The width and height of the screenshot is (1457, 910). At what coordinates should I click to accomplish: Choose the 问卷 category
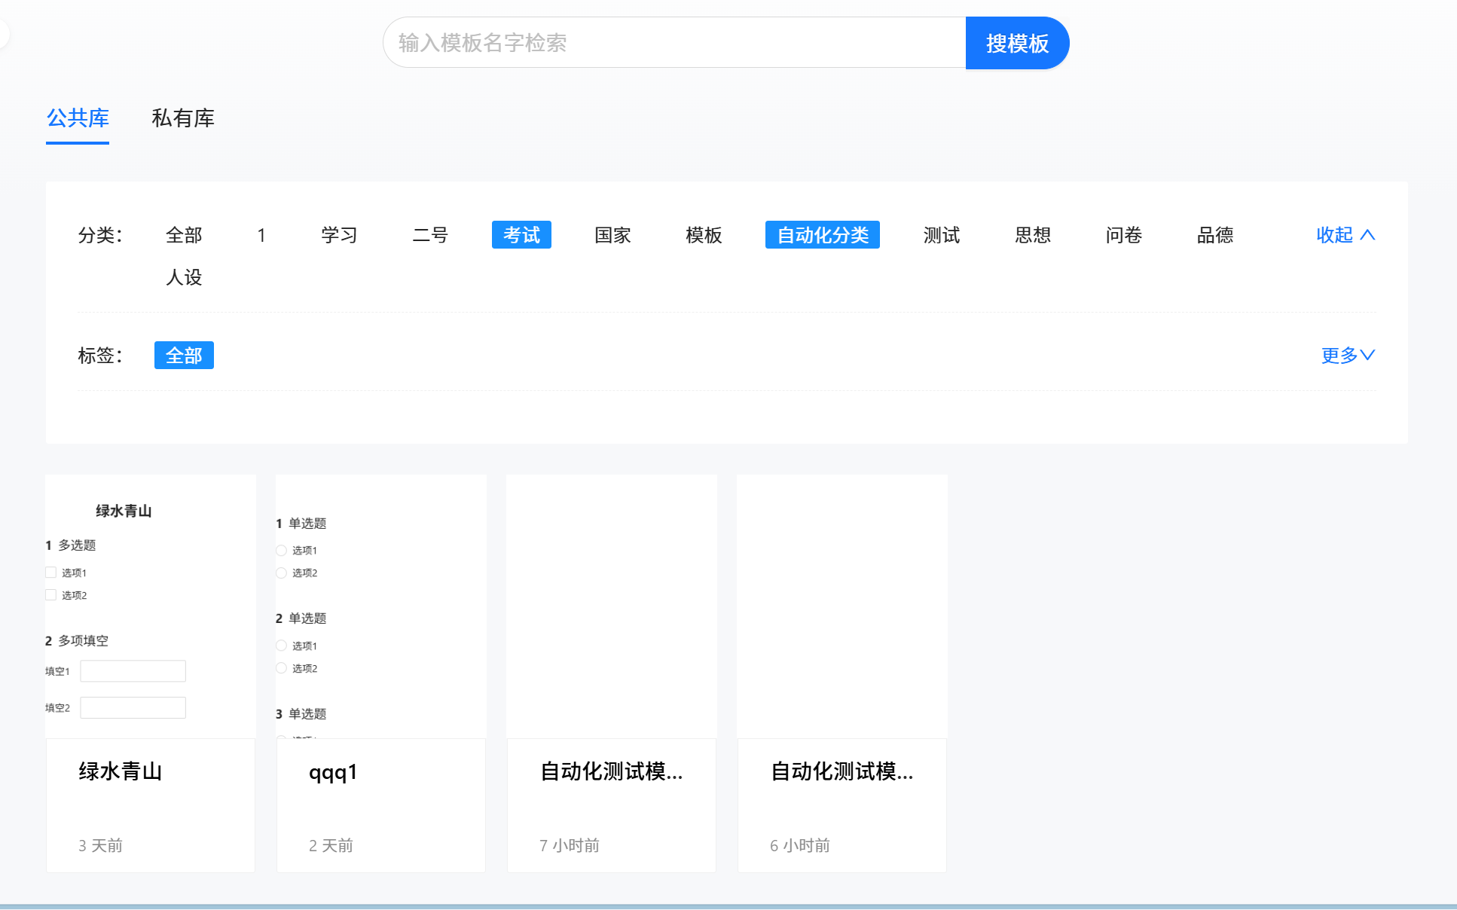tap(1123, 235)
